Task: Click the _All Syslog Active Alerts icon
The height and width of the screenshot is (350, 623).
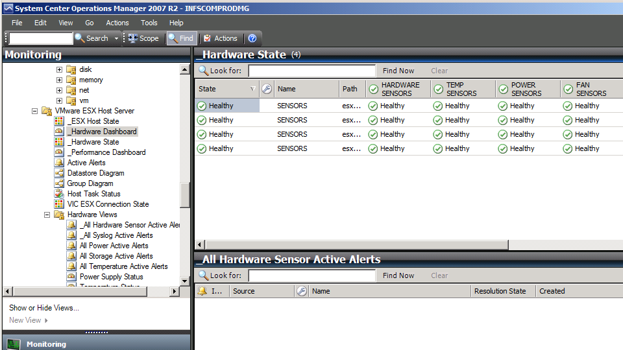Action: coord(71,235)
